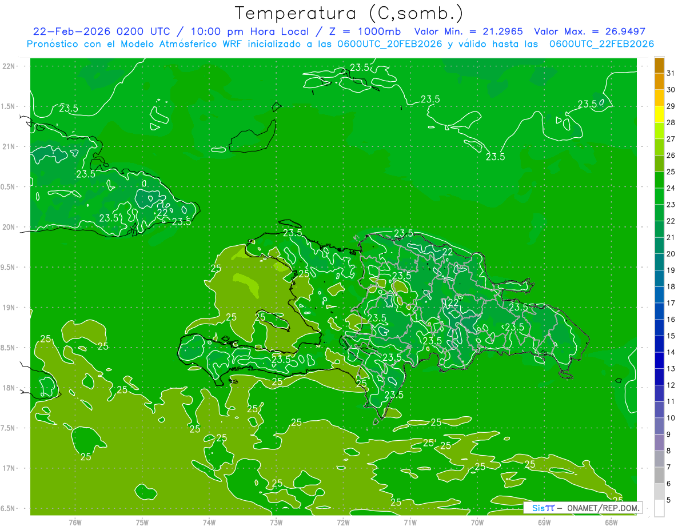The height and width of the screenshot is (530, 686).
Task: Click the '17N' latitude label
Action: tap(9, 468)
